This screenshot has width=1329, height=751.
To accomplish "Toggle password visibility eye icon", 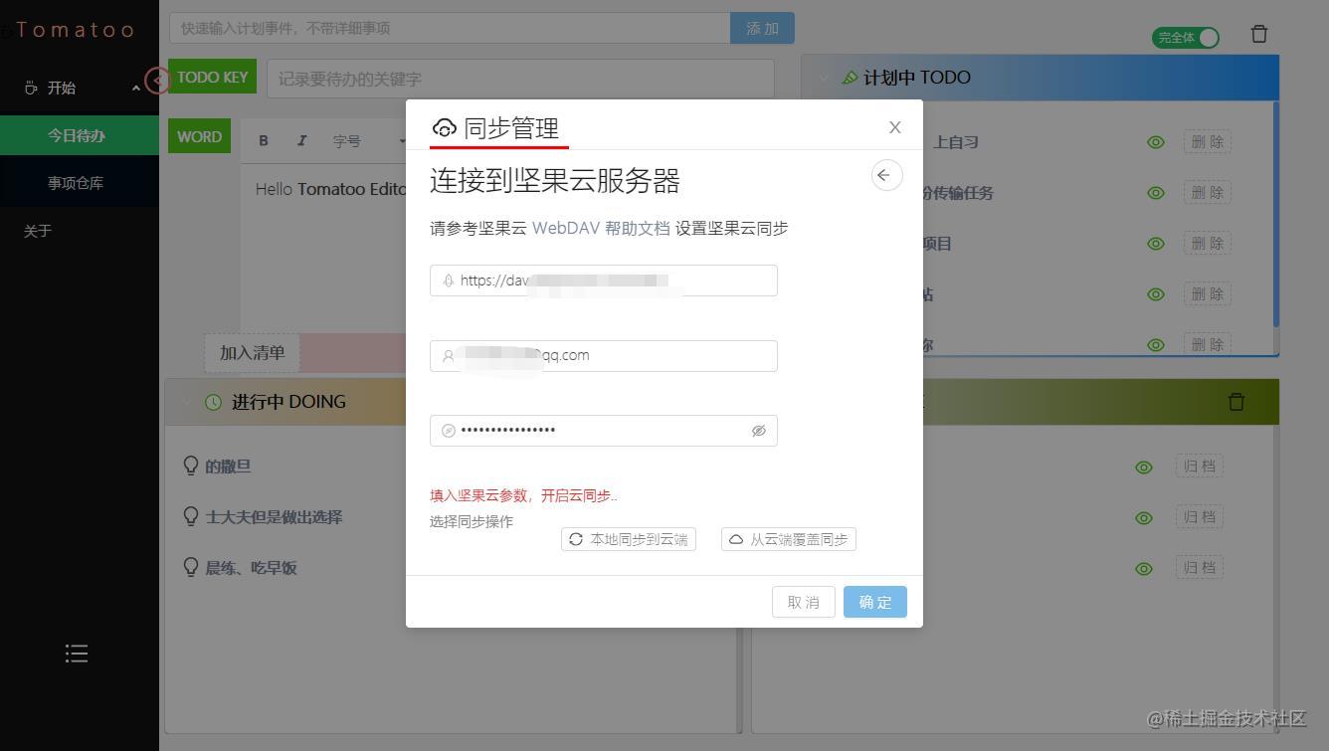I will point(759,431).
